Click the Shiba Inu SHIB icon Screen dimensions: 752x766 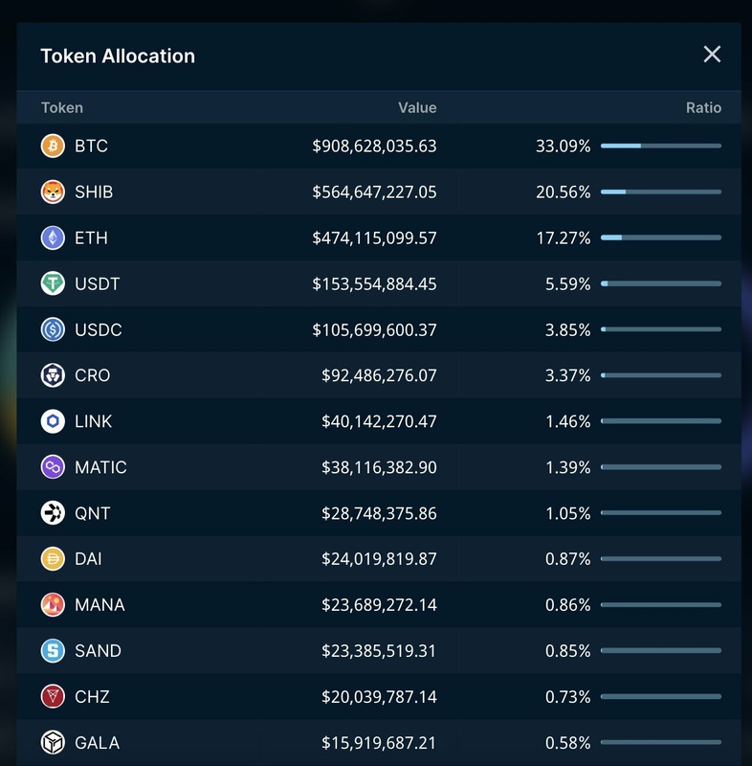click(53, 191)
